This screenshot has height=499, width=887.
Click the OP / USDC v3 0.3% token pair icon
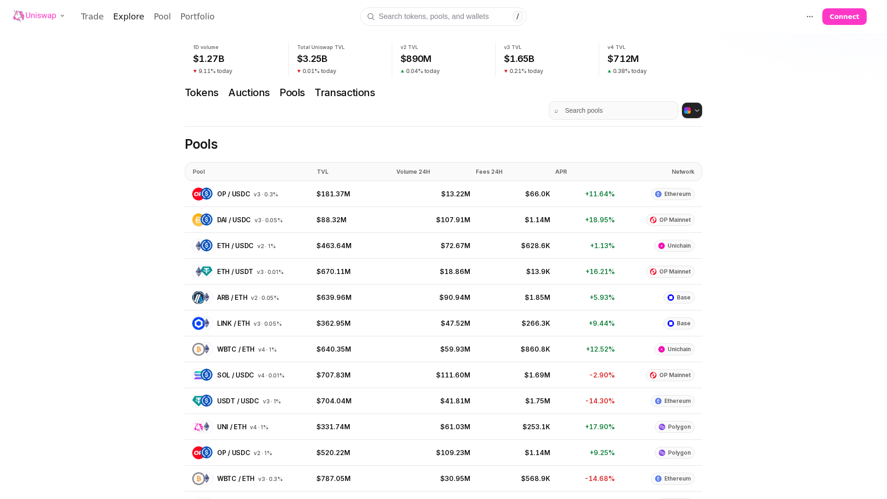tap(202, 194)
